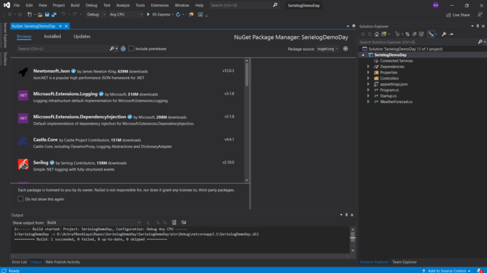Expand the Dependencies node
This screenshot has height=273, width=487.
coord(368,67)
